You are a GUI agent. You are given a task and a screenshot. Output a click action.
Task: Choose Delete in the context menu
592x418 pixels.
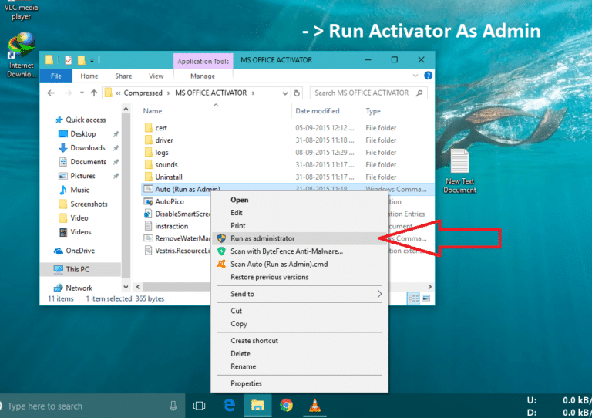tap(299, 353)
